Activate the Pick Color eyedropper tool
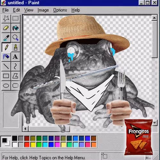 pos(6,38)
